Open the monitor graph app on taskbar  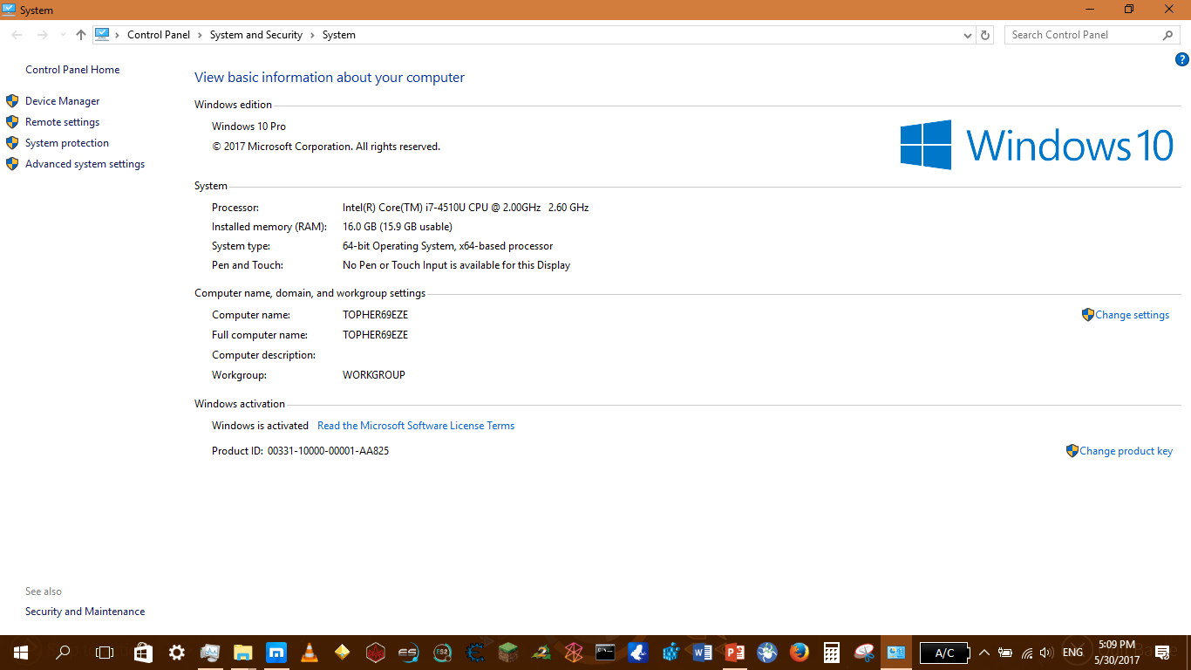coord(209,653)
